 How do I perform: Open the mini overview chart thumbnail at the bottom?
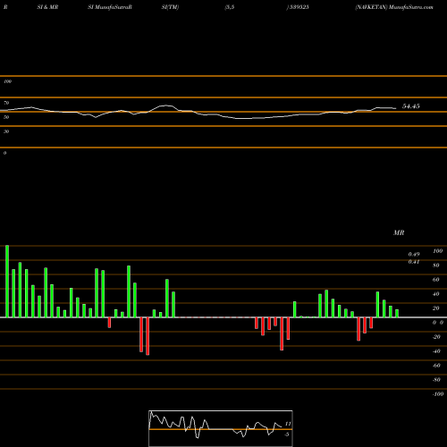pyautogui.click(x=221, y=428)
